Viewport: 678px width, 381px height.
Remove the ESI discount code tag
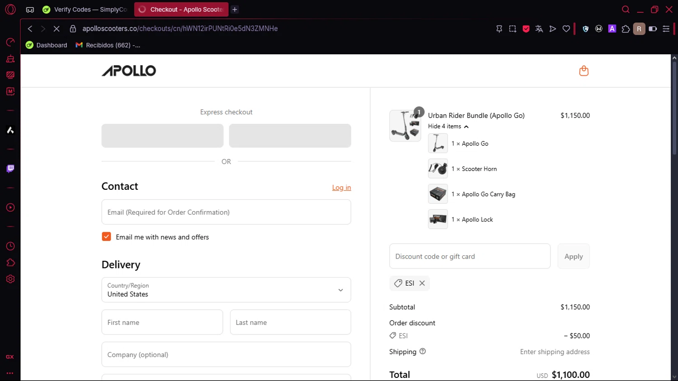point(422,283)
